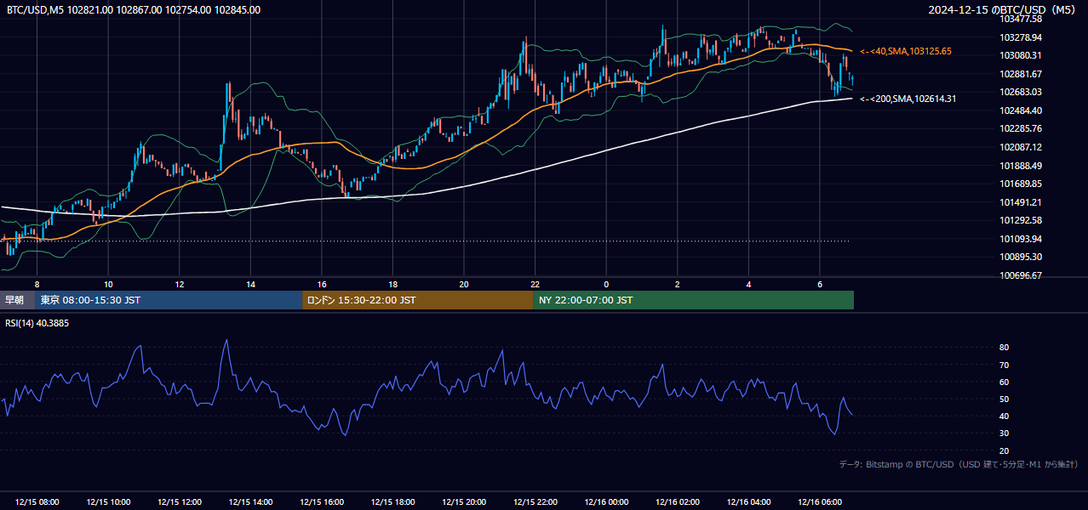Image resolution: width=1088 pixels, height=510 pixels.
Task: Click RSI scale level 70
Action: (1005, 365)
